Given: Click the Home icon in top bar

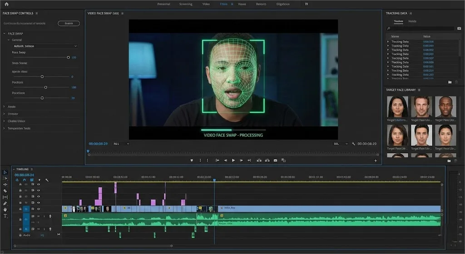Looking at the screenshot, I should pyautogui.click(x=6, y=4).
